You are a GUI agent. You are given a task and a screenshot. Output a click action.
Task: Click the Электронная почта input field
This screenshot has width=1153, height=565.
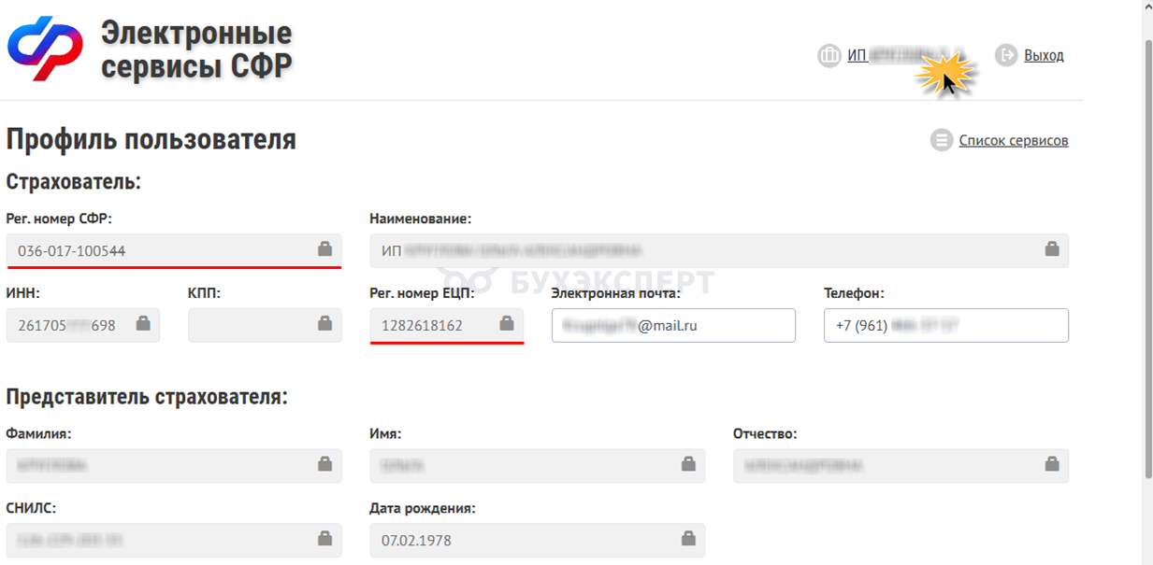tap(673, 326)
